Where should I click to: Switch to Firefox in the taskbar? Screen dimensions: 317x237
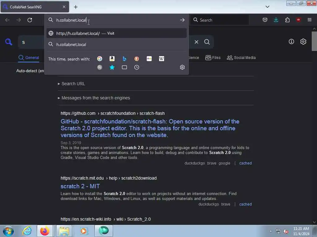[45, 231]
